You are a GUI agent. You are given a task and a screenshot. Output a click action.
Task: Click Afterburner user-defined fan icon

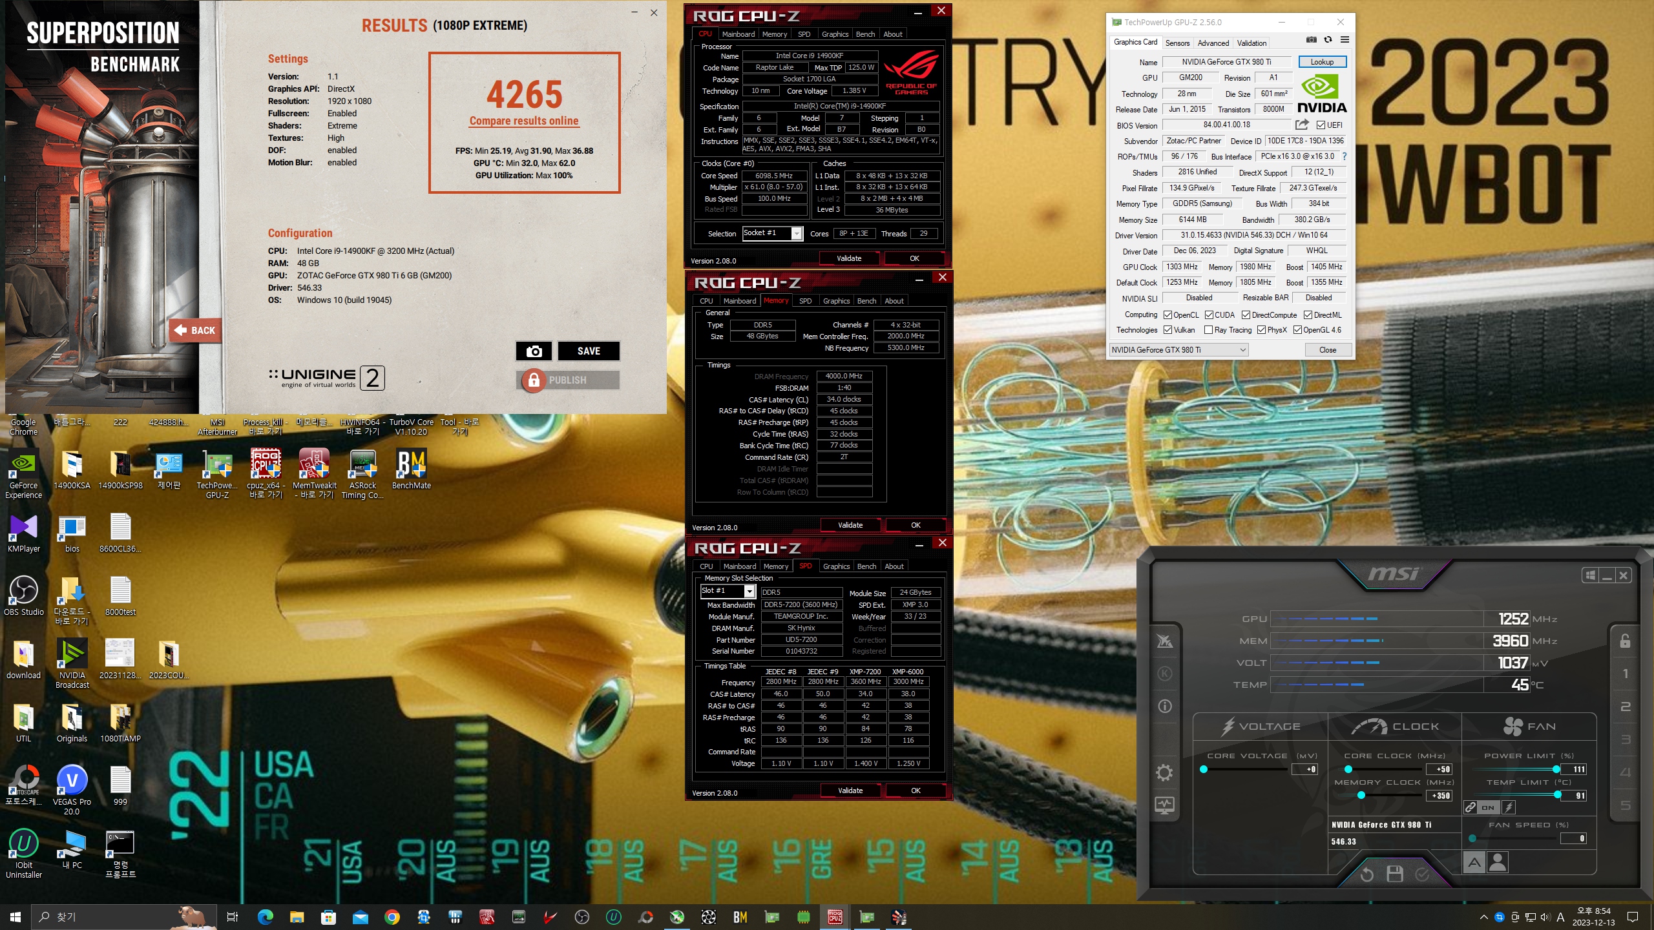coord(1498,862)
